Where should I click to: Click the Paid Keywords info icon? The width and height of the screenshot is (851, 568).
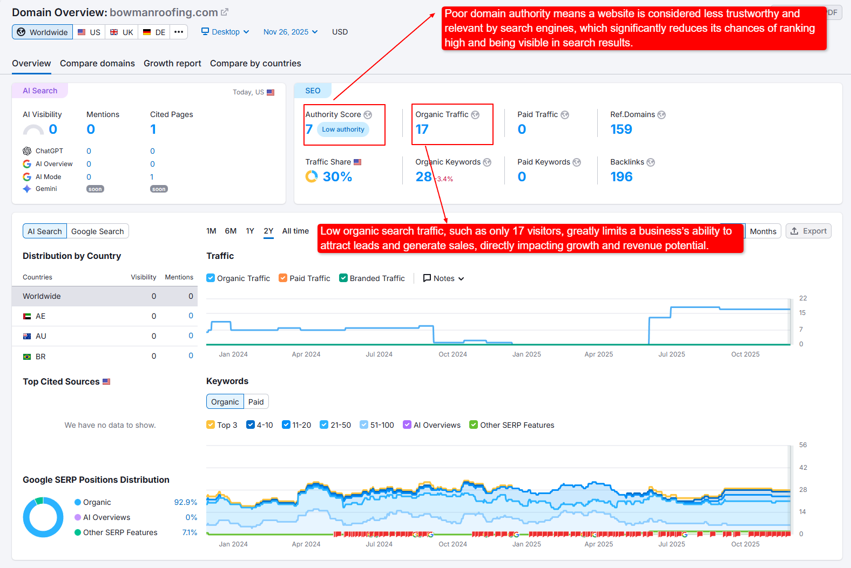coord(577,162)
